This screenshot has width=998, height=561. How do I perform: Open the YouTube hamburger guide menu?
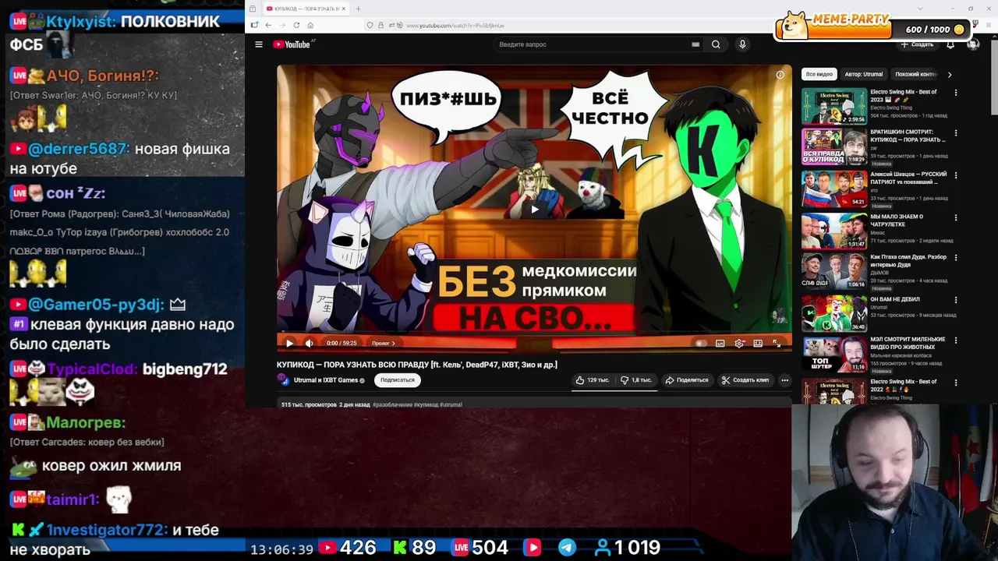259,44
